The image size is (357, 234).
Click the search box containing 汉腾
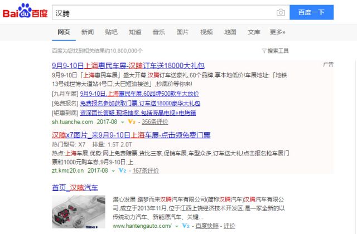[x=164, y=12]
